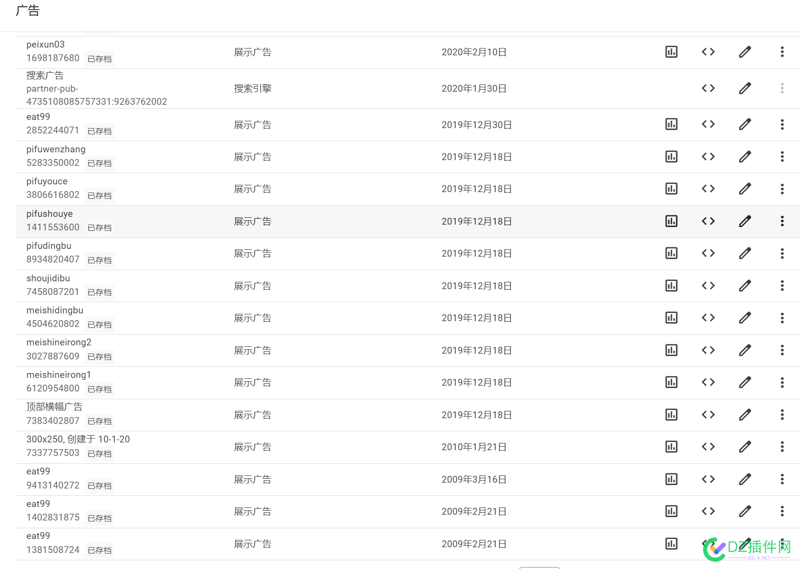Edit the shoujidibu ad unit
The height and width of the screenshot is (569, 800).
[745, 286]
